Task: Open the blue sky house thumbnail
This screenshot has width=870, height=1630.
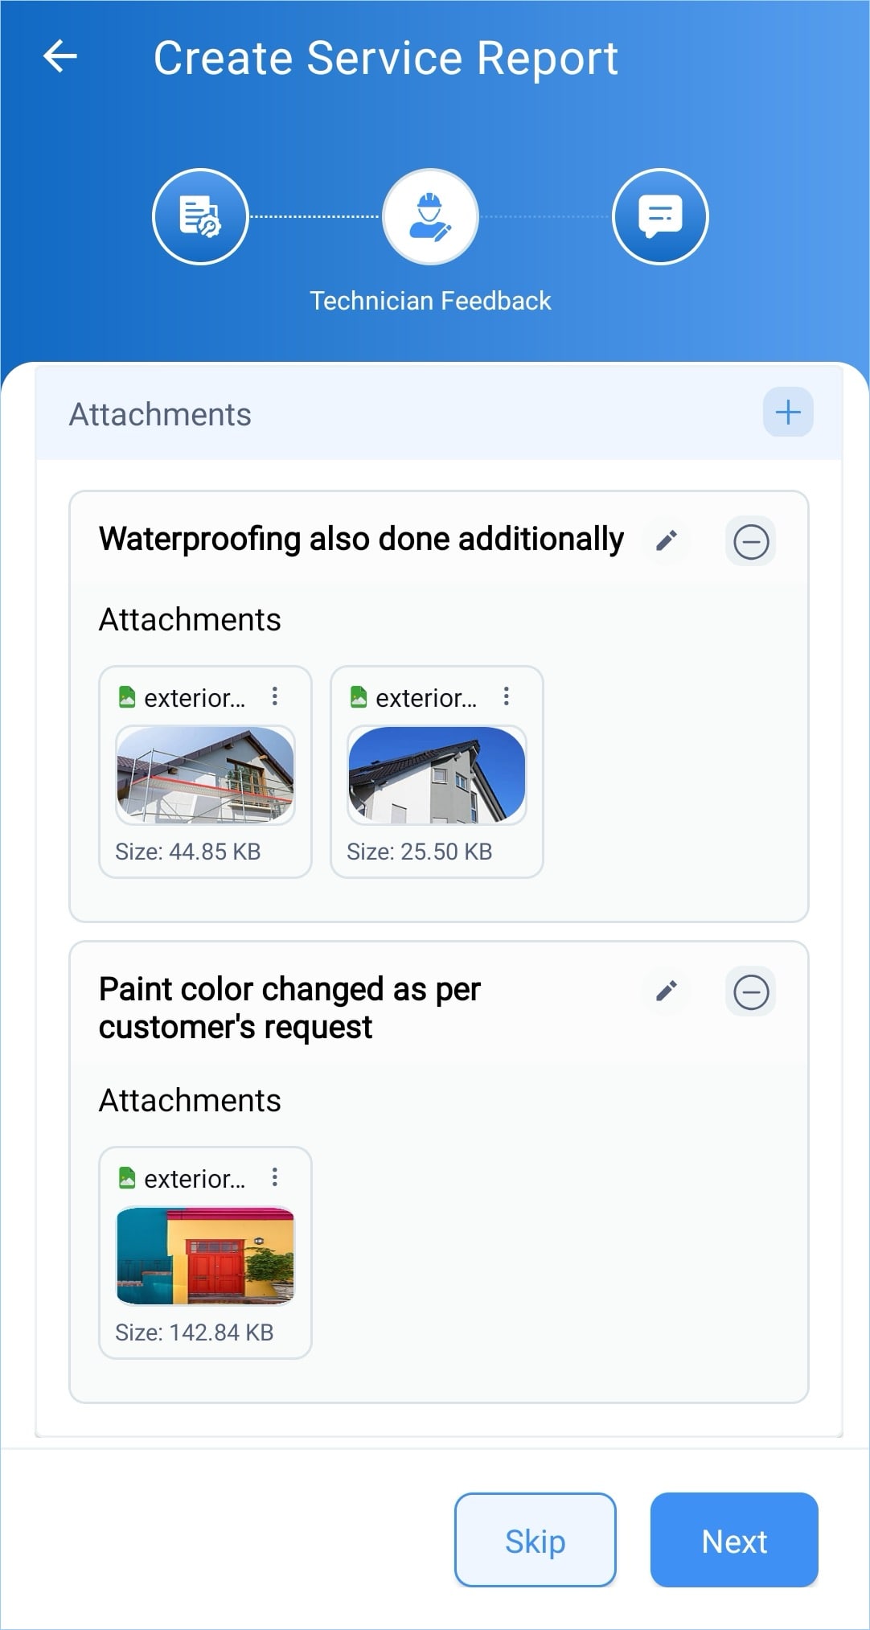Action: coord(437,774)
